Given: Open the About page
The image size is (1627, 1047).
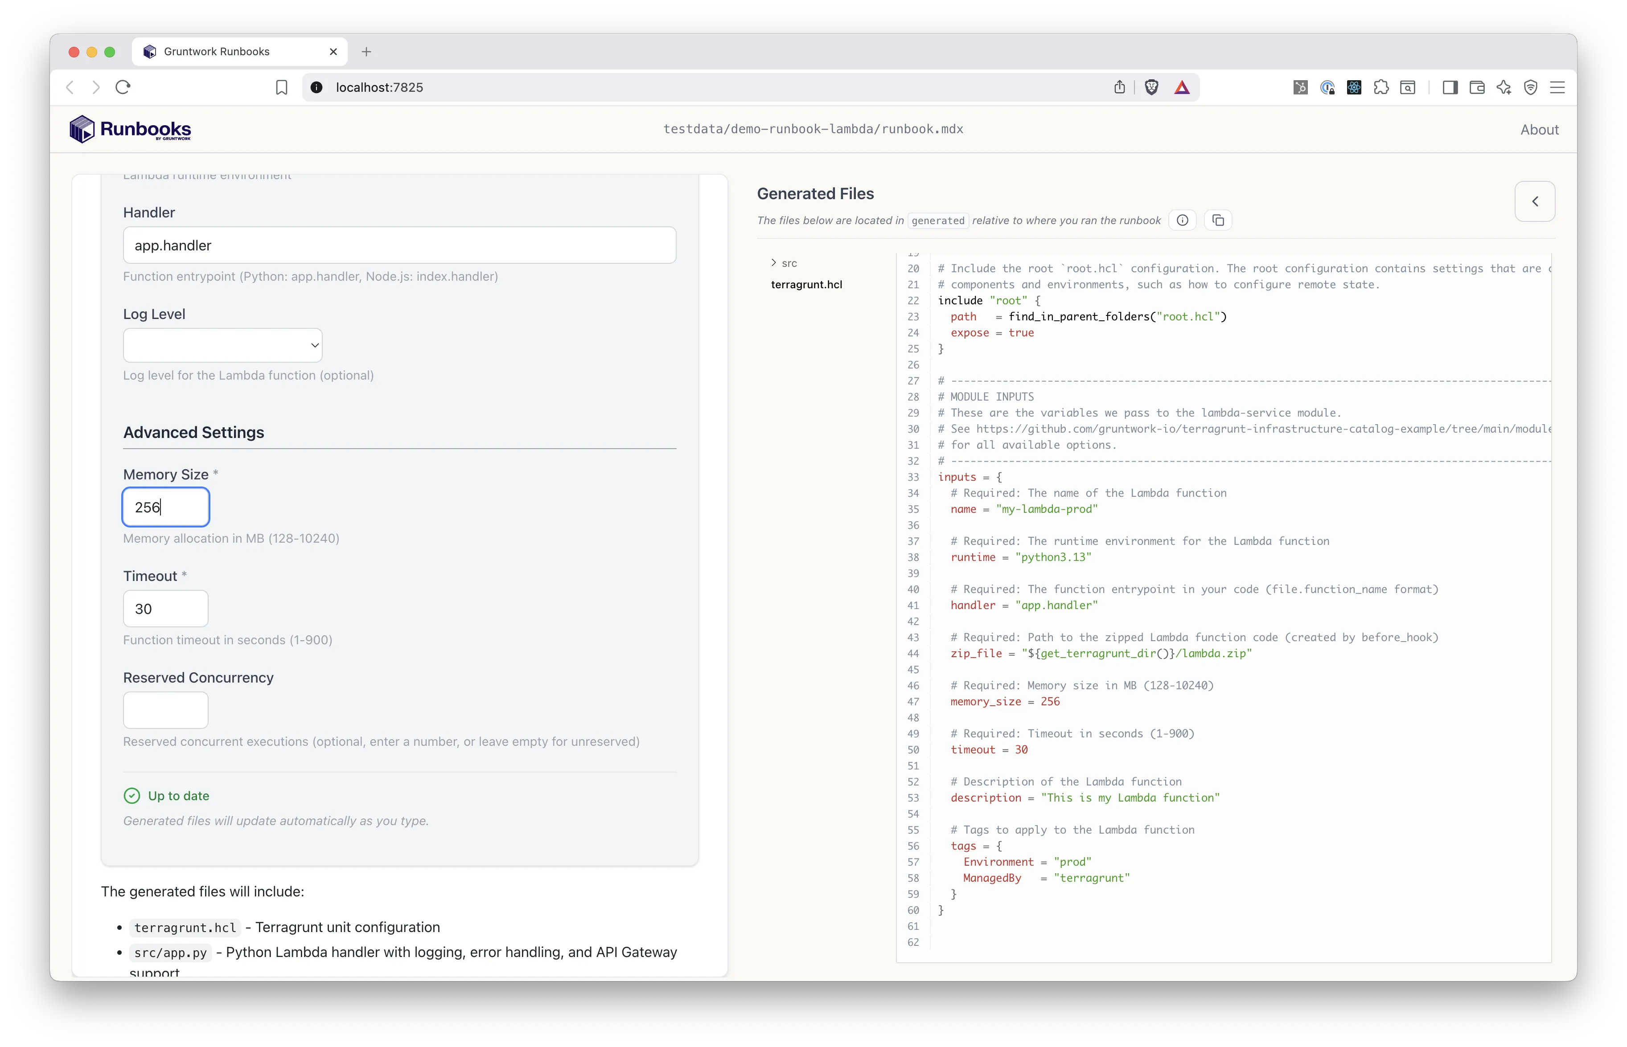Looking at the screenshot, I should pyautogui.click(x=1539, y=129).
